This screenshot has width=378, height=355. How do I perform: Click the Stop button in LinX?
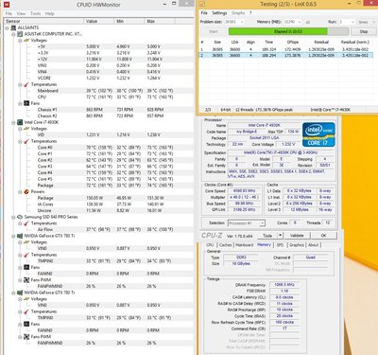click(364, 31)
